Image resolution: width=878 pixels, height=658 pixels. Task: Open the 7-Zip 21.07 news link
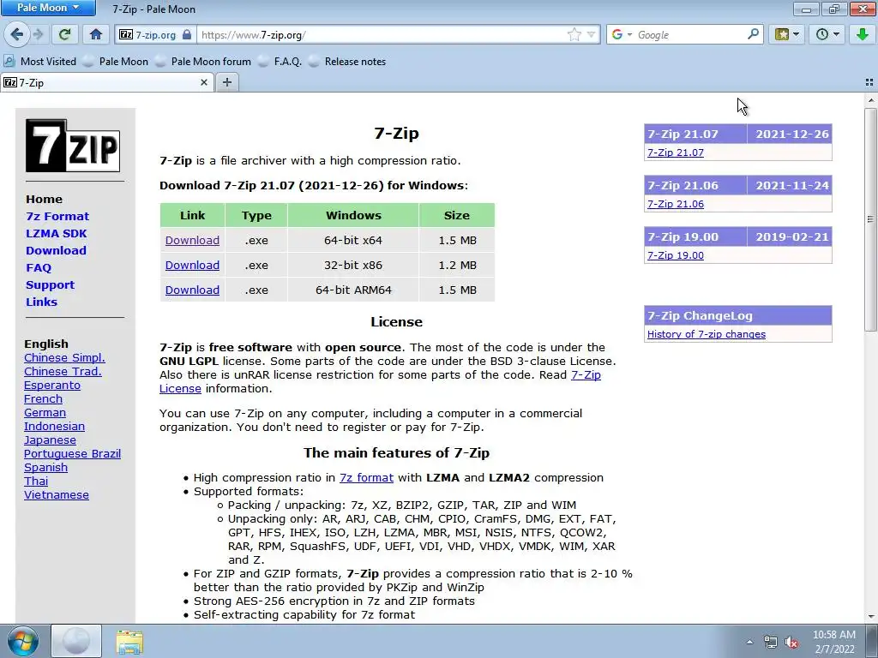point(676,153)
